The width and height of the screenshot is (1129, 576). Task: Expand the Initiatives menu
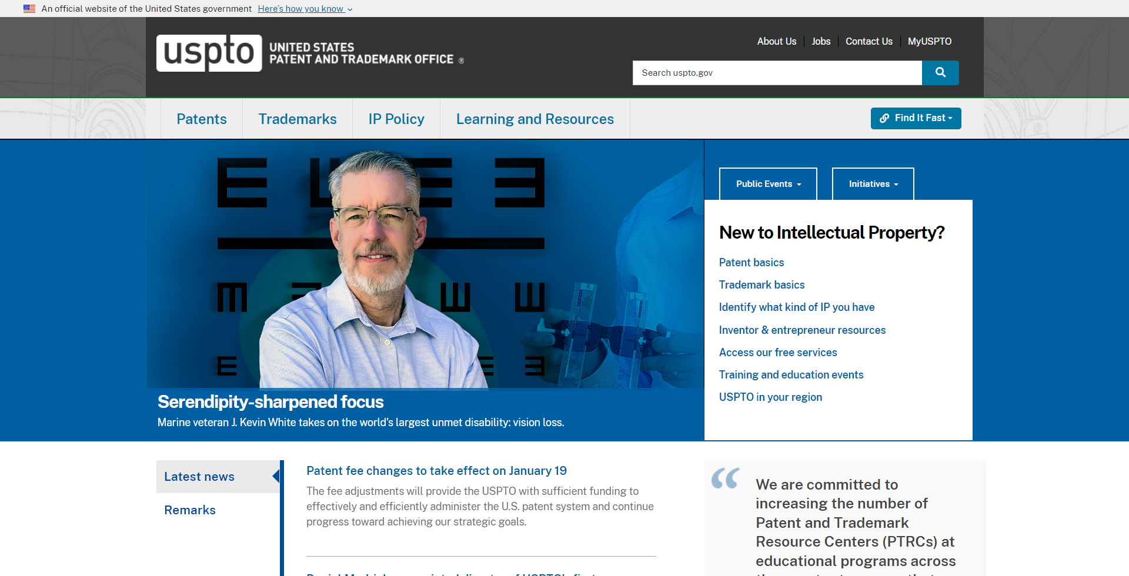pos(873,184)
